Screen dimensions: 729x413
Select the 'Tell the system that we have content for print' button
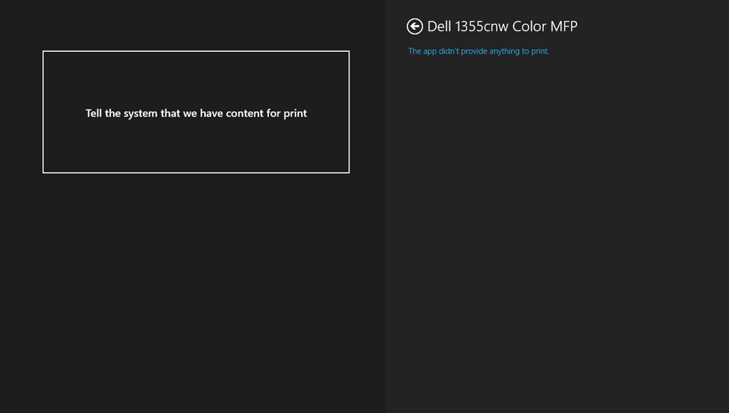196,112
